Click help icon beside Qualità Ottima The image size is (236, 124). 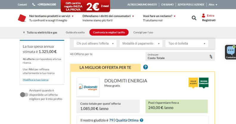coord(141,120)
